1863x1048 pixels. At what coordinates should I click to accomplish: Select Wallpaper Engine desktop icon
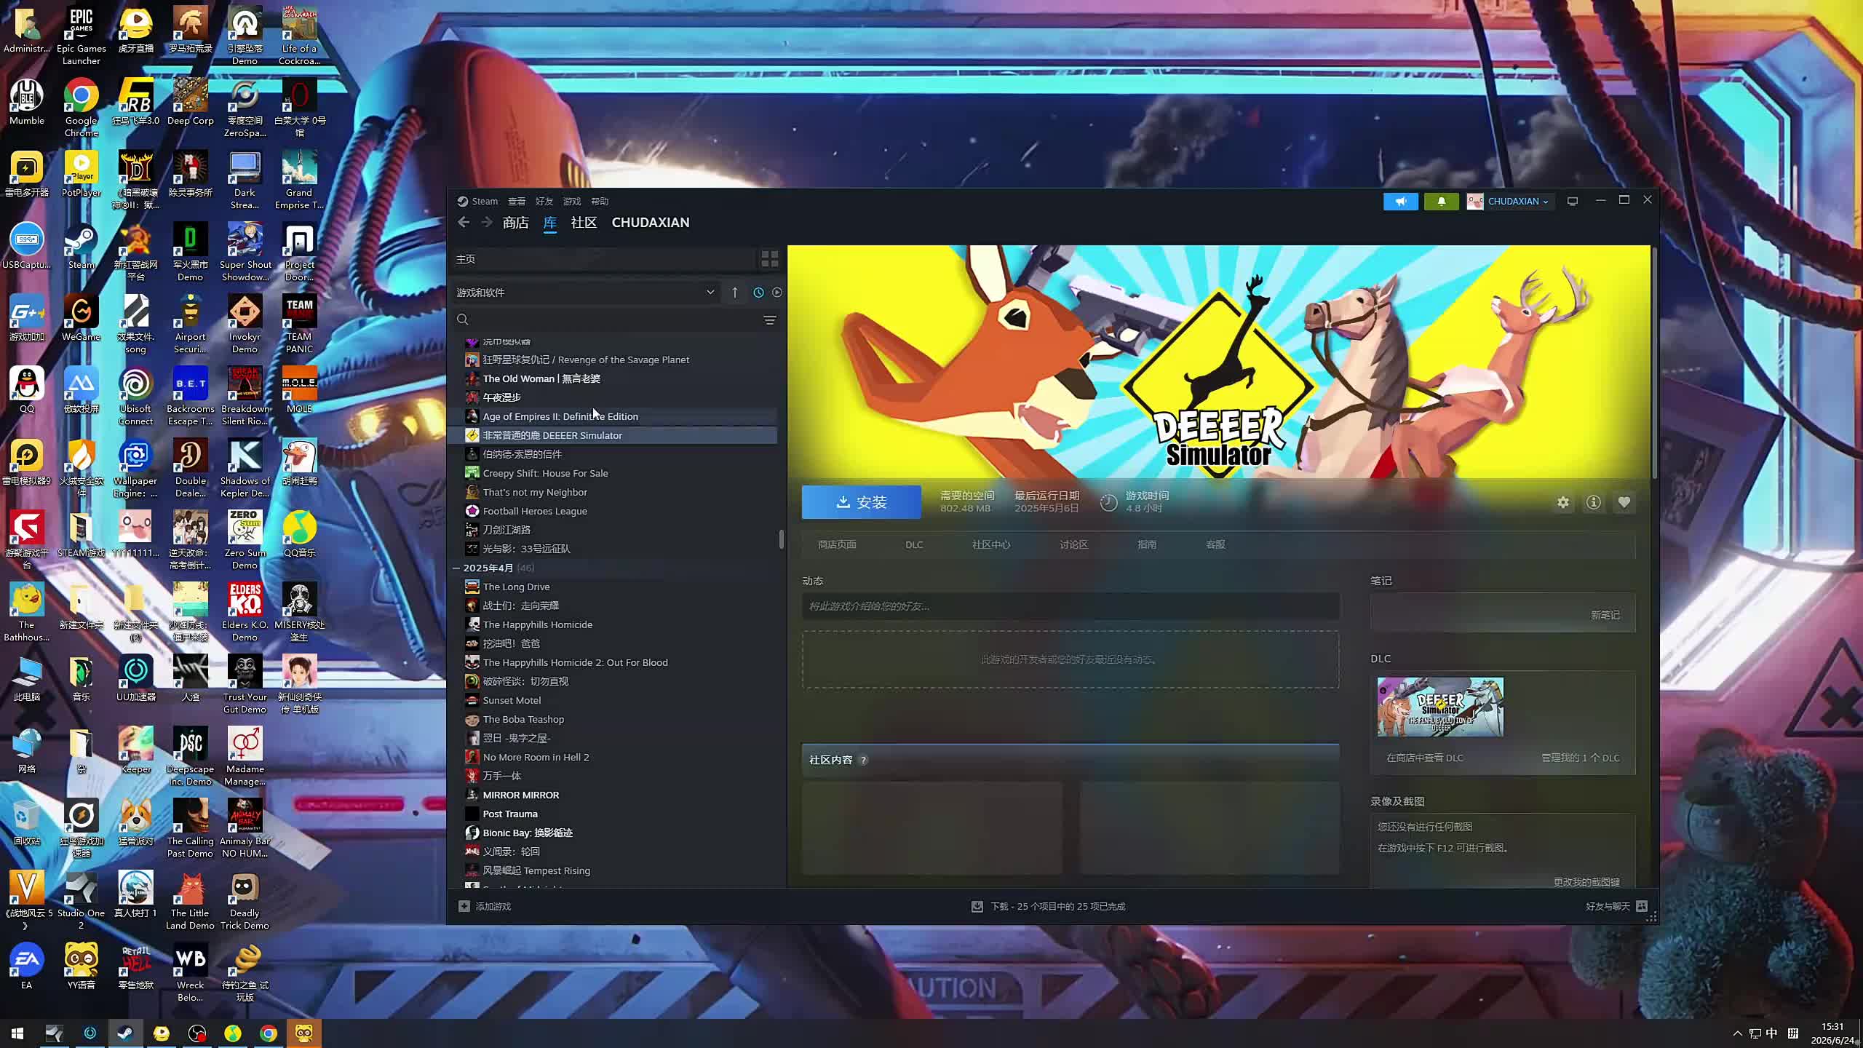pyautogui.click(x=135, y=469)
